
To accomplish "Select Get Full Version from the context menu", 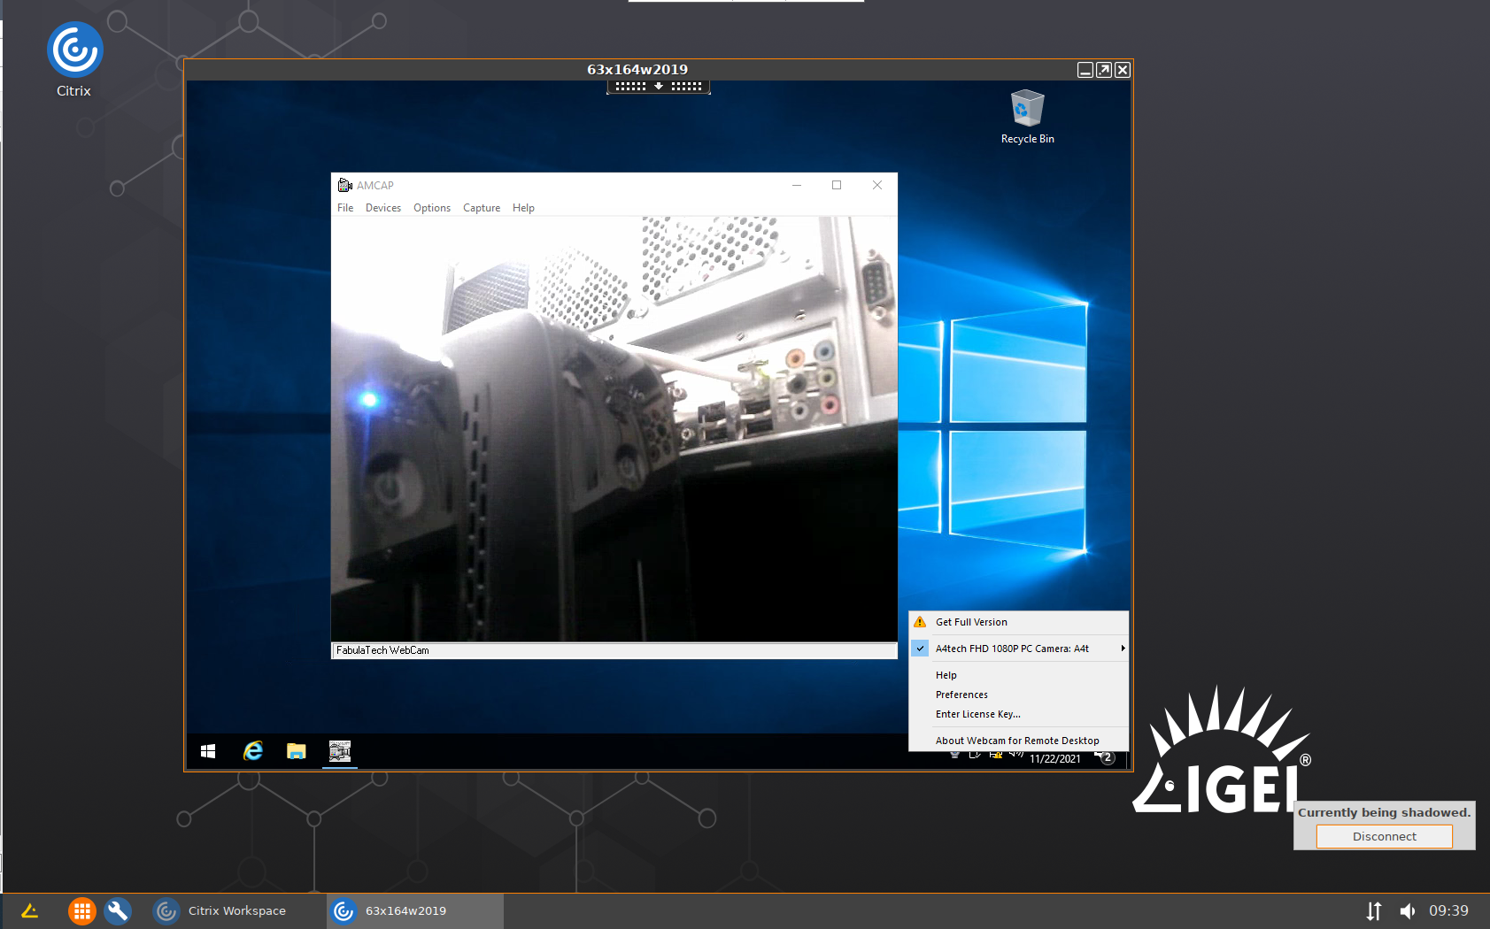I will click(1019, 622).
